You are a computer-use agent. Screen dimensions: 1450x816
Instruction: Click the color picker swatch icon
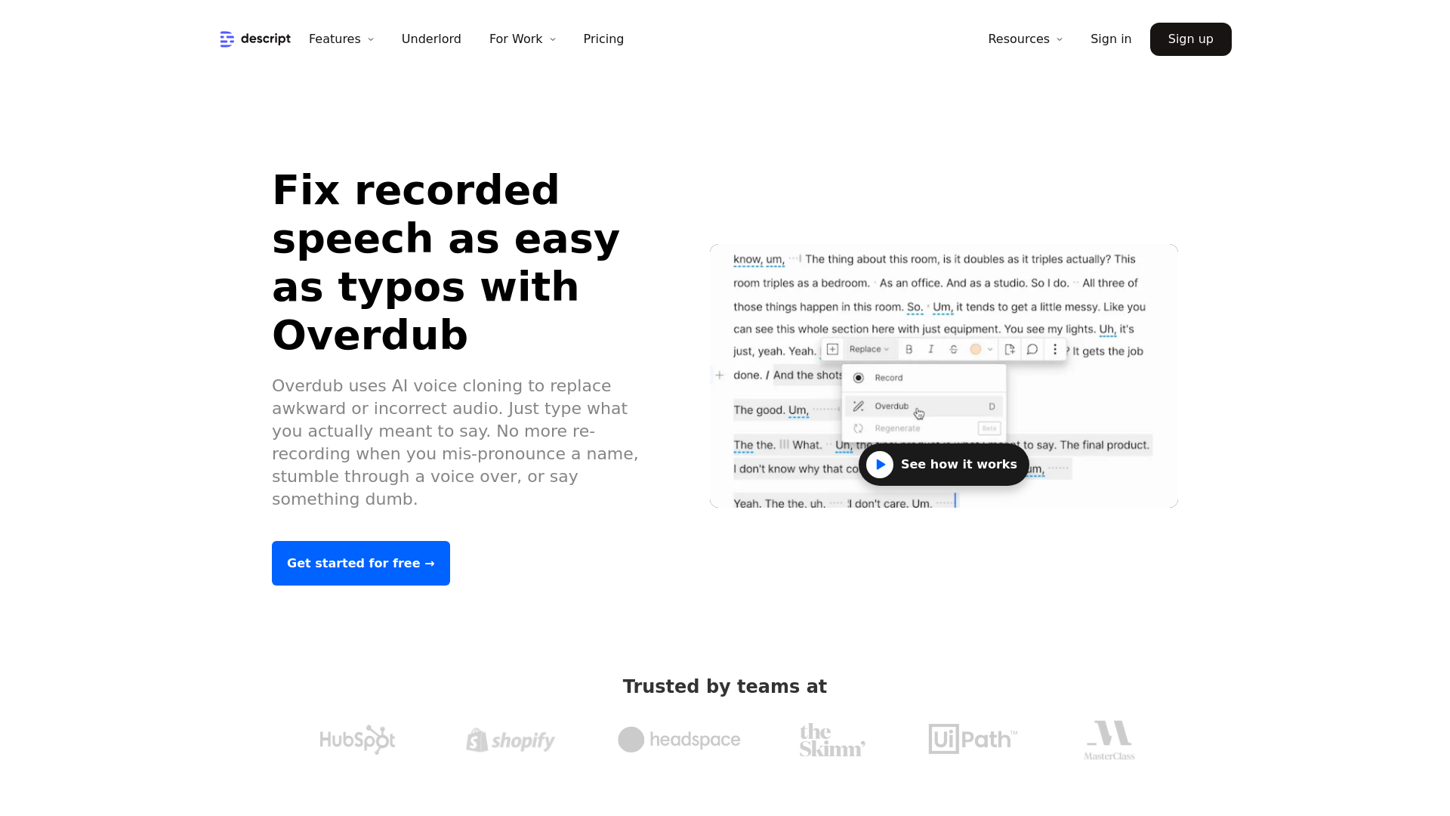(976, 350)
